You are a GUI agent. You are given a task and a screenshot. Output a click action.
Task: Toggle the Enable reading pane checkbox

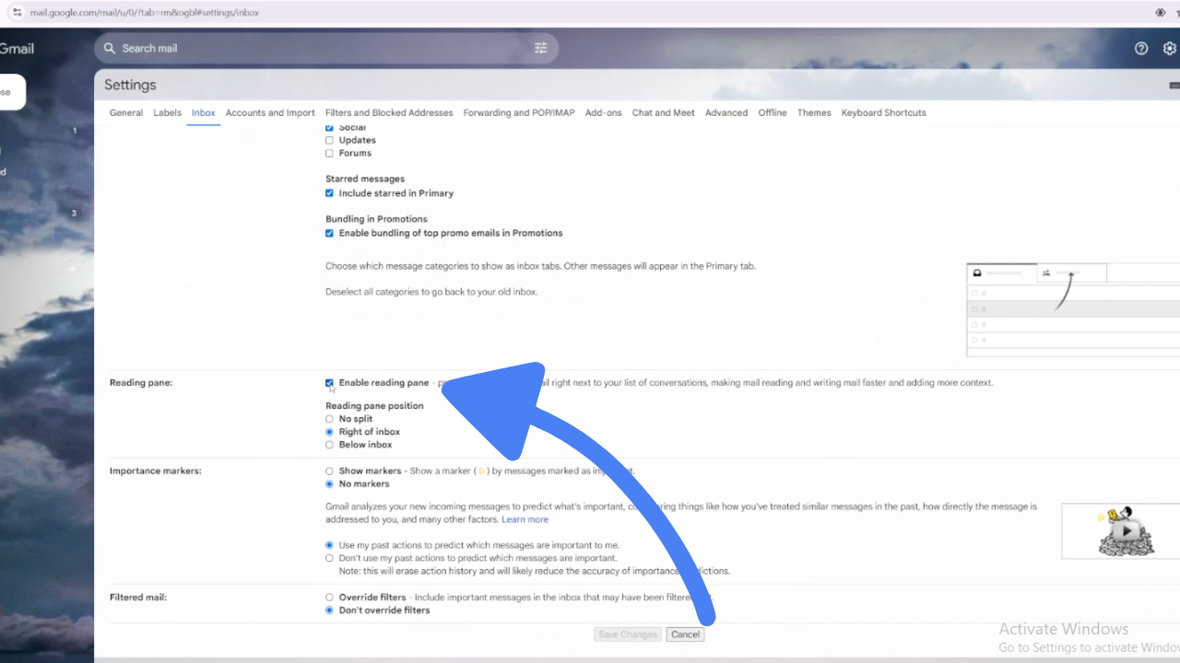click(x=329, y=382)
